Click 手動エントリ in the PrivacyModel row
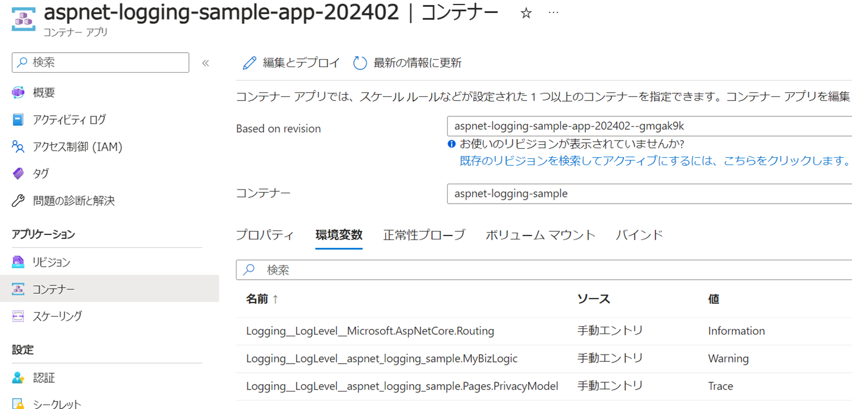Viewport: 852px width, 409px height. pyautogui.click(x=610, y=386)
